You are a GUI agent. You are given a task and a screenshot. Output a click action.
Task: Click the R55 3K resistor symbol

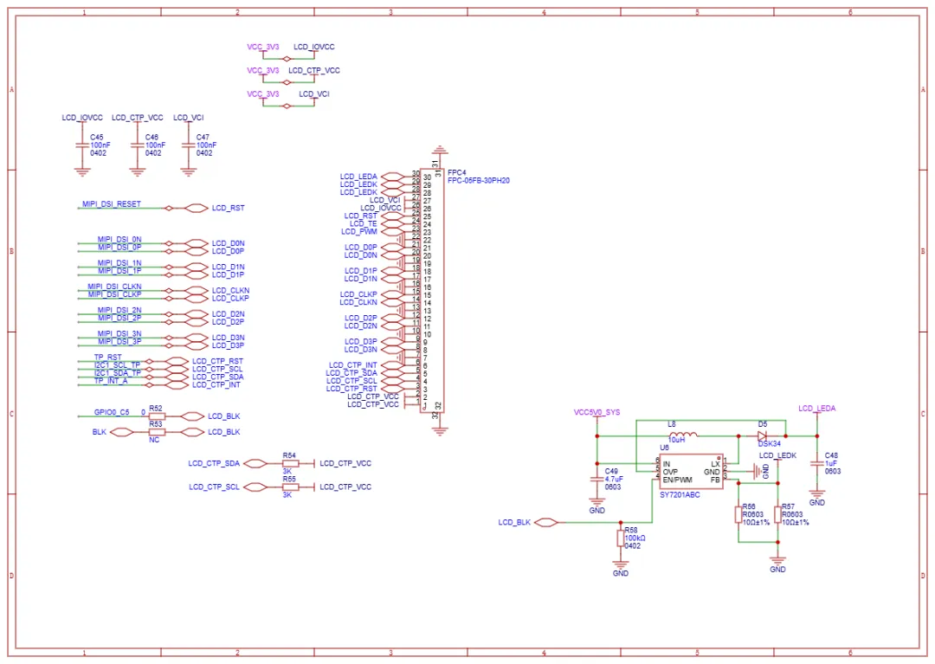pos(290,487)
